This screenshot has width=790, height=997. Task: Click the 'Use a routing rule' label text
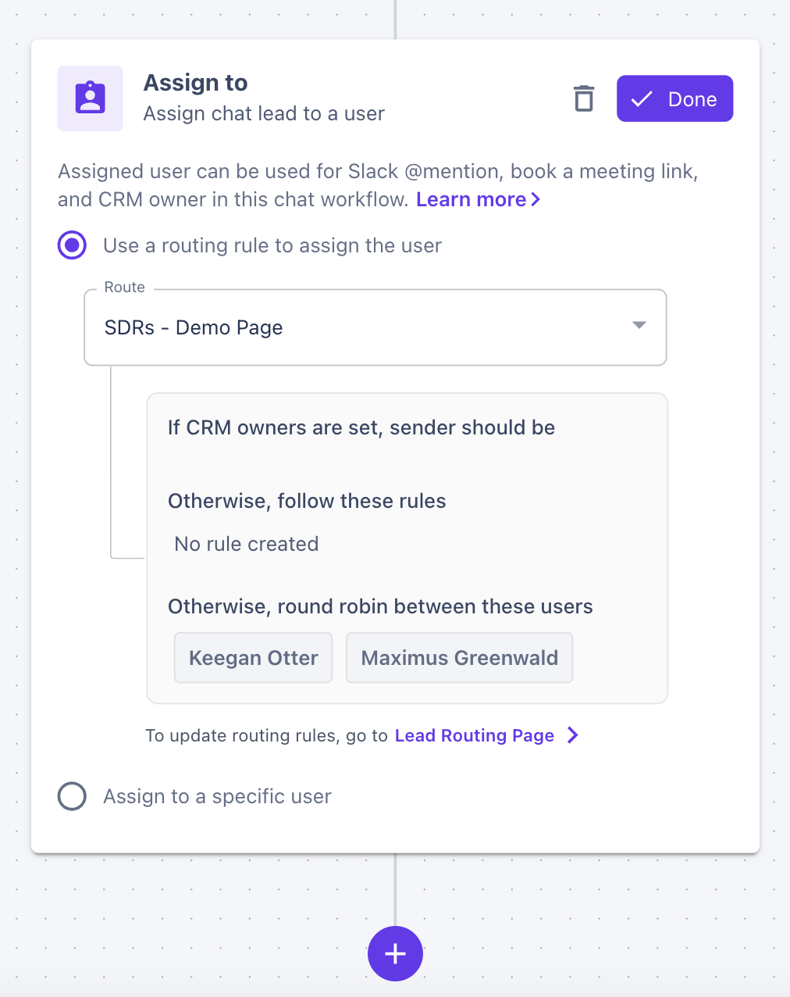click(272, 245)
